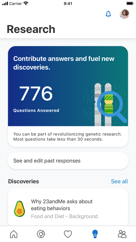Open the Contribute answers card

coord(68,96)
